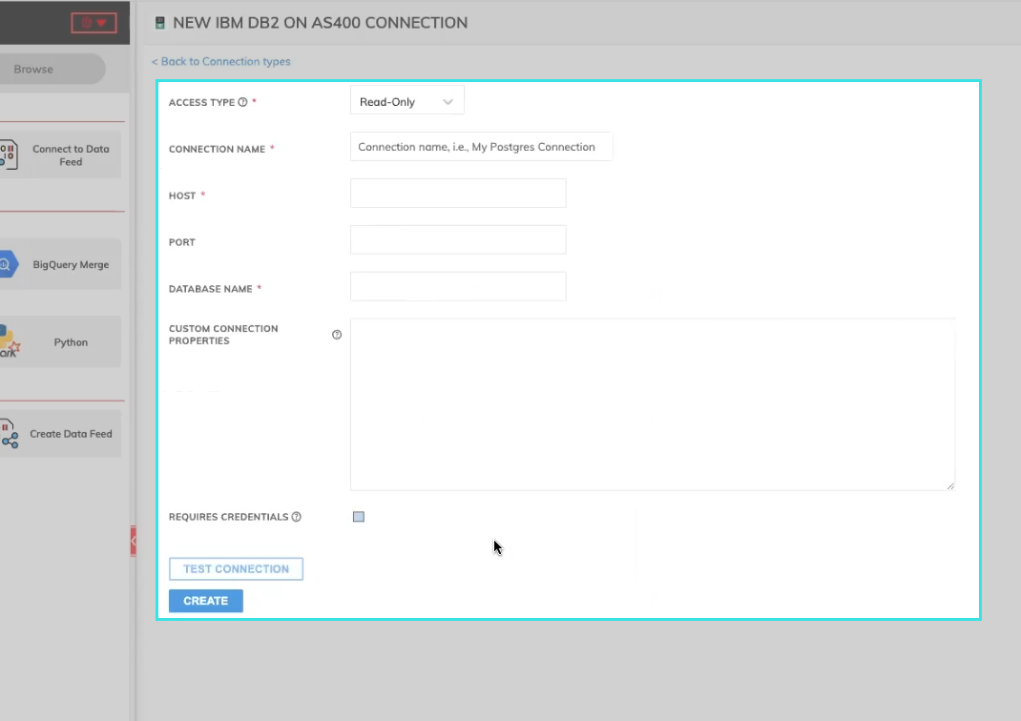1021x721 pixels.
Task: Click the Database Name input field
Action: [458, 286]
